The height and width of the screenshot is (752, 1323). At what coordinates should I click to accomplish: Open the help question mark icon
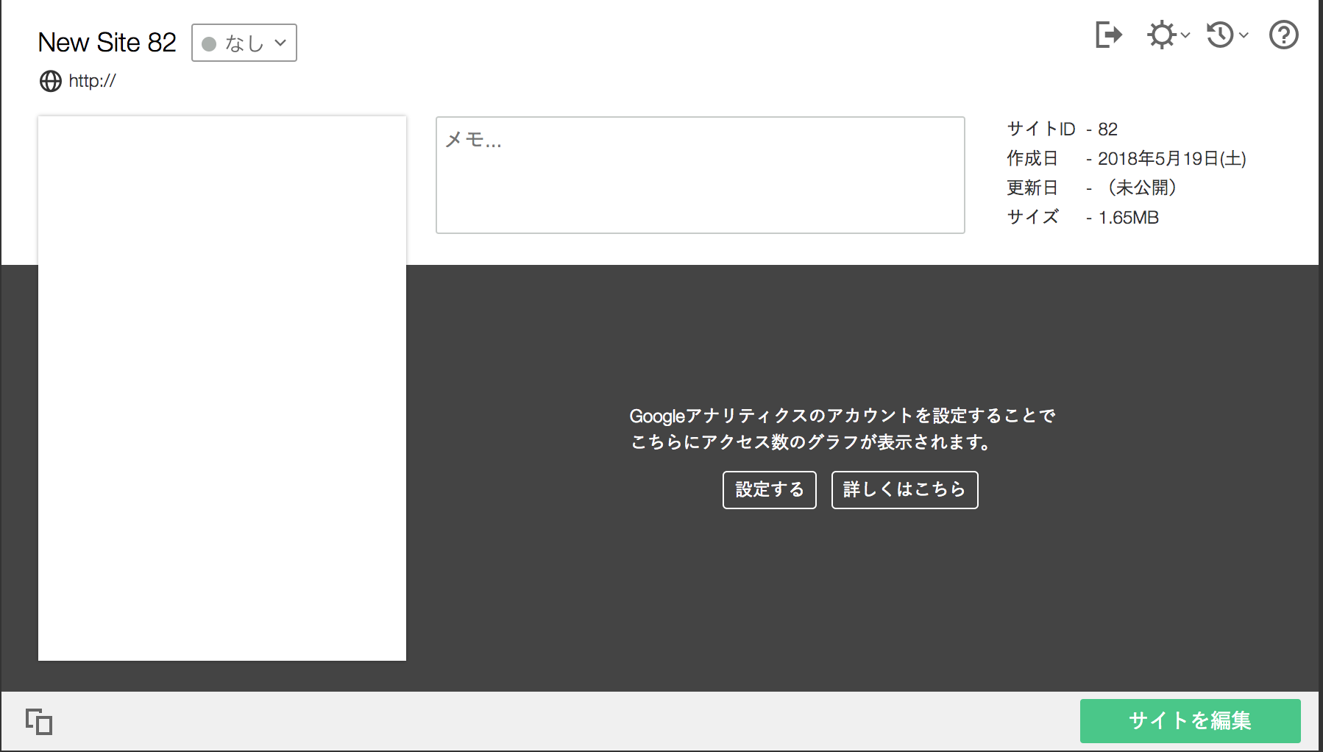pyautogui.click(x=1283, y=35)
